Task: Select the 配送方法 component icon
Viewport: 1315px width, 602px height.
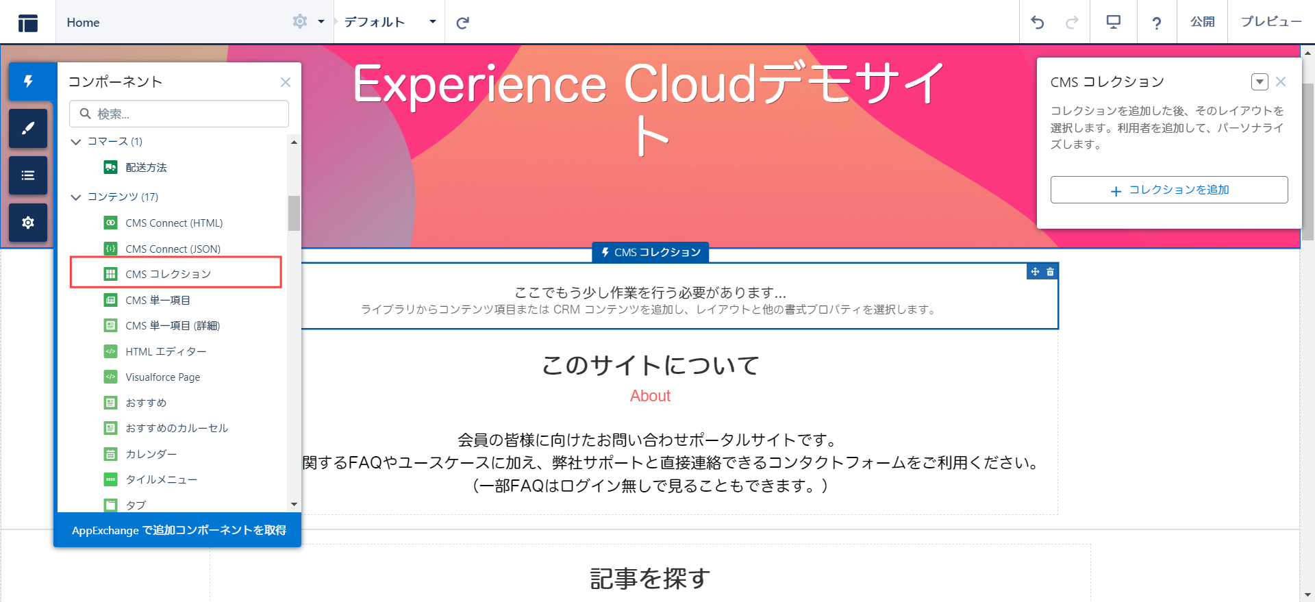Action: pos(110,167)
